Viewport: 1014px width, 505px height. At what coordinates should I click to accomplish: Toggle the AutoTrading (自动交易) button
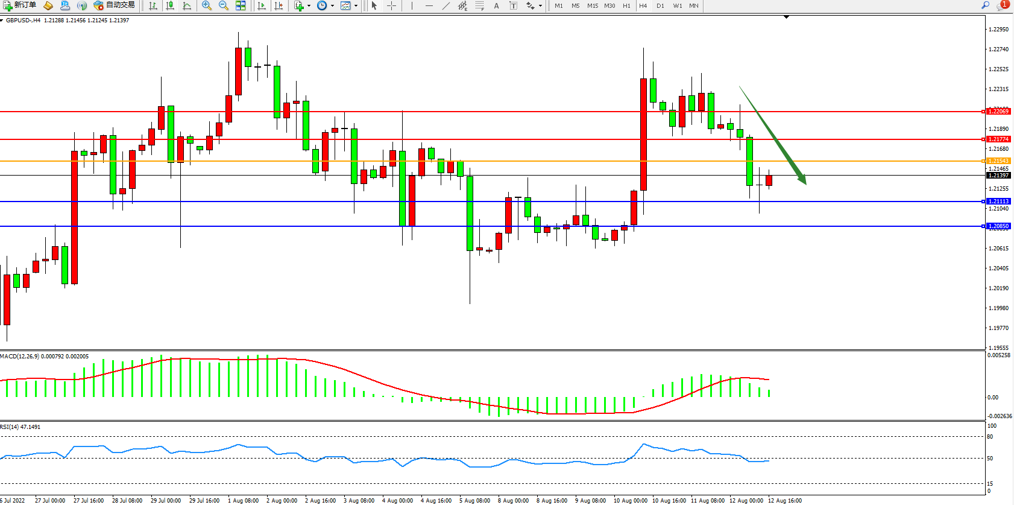(115, 5)
